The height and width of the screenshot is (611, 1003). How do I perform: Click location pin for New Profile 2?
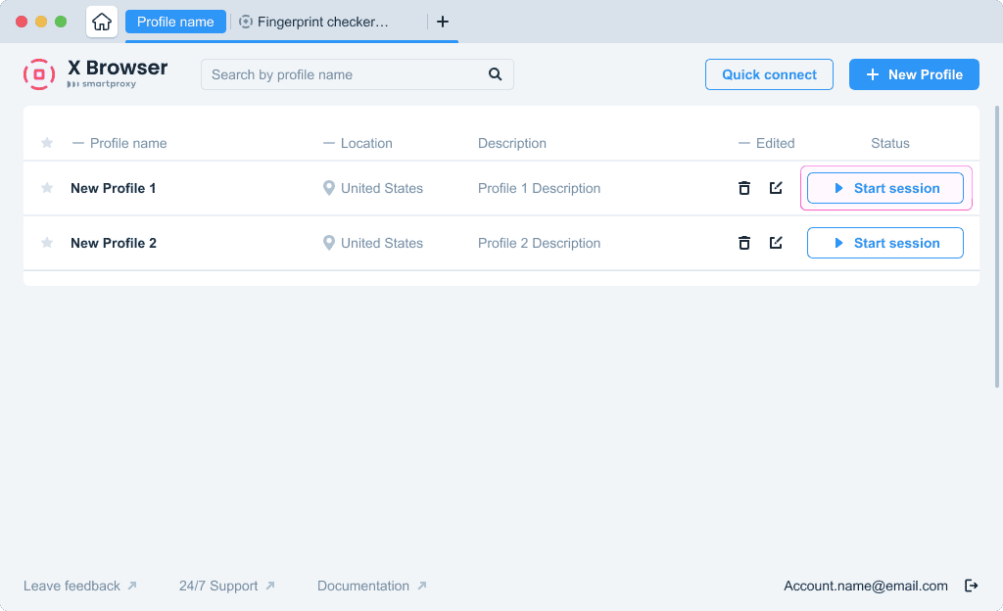coord(329,243)
